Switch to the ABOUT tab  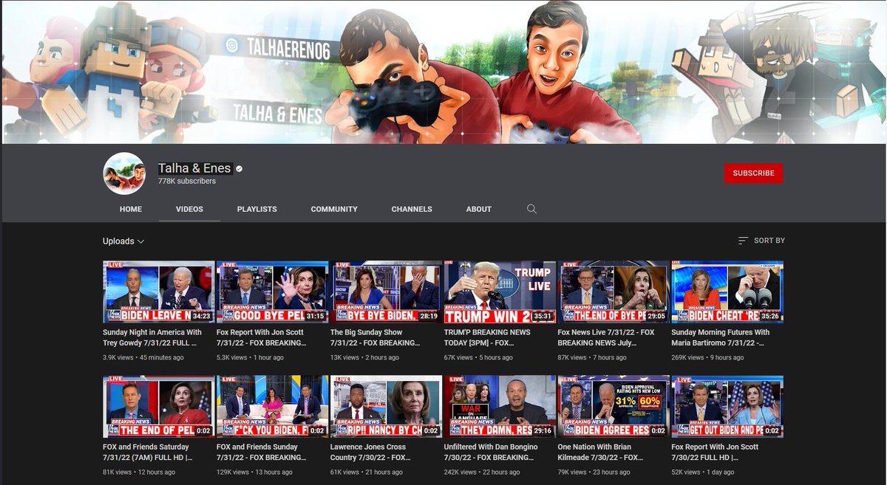(x=479, y=209)
